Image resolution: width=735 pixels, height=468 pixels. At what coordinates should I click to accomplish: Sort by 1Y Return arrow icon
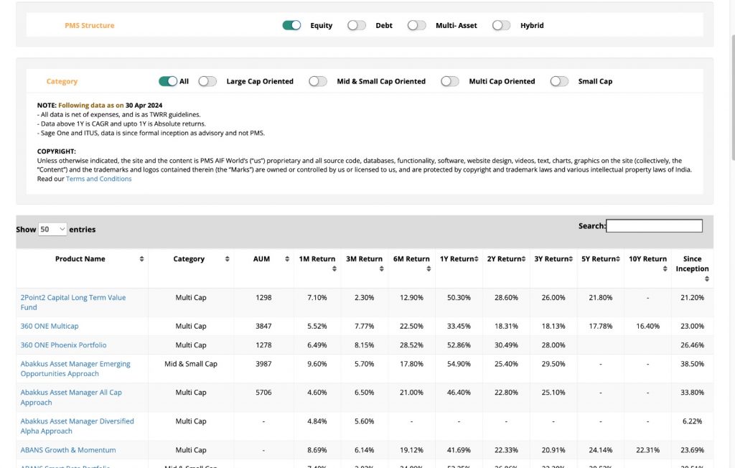477,259
